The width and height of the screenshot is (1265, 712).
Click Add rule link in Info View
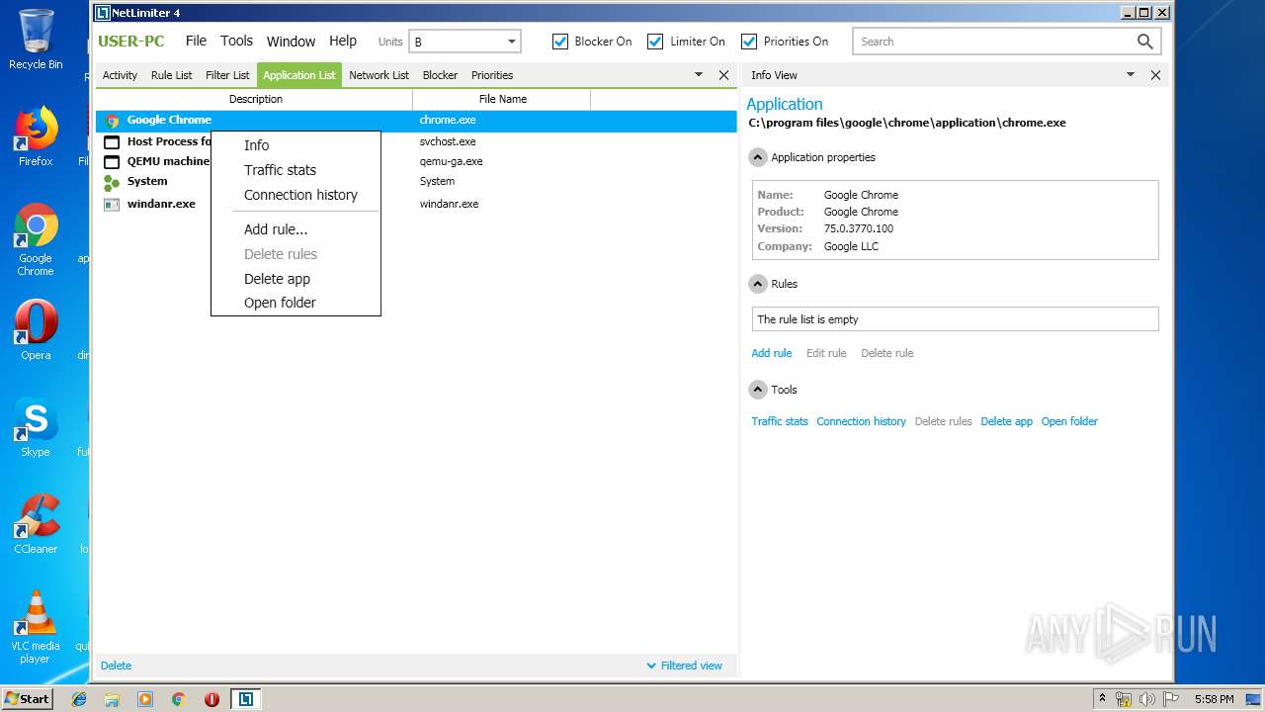(x=772, y=353)
